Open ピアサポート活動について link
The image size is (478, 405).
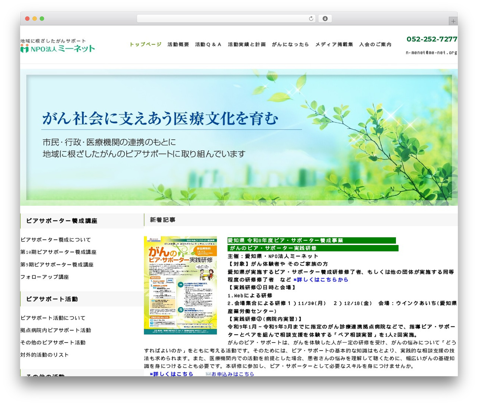pyautogui.click(x=53, y=318)
